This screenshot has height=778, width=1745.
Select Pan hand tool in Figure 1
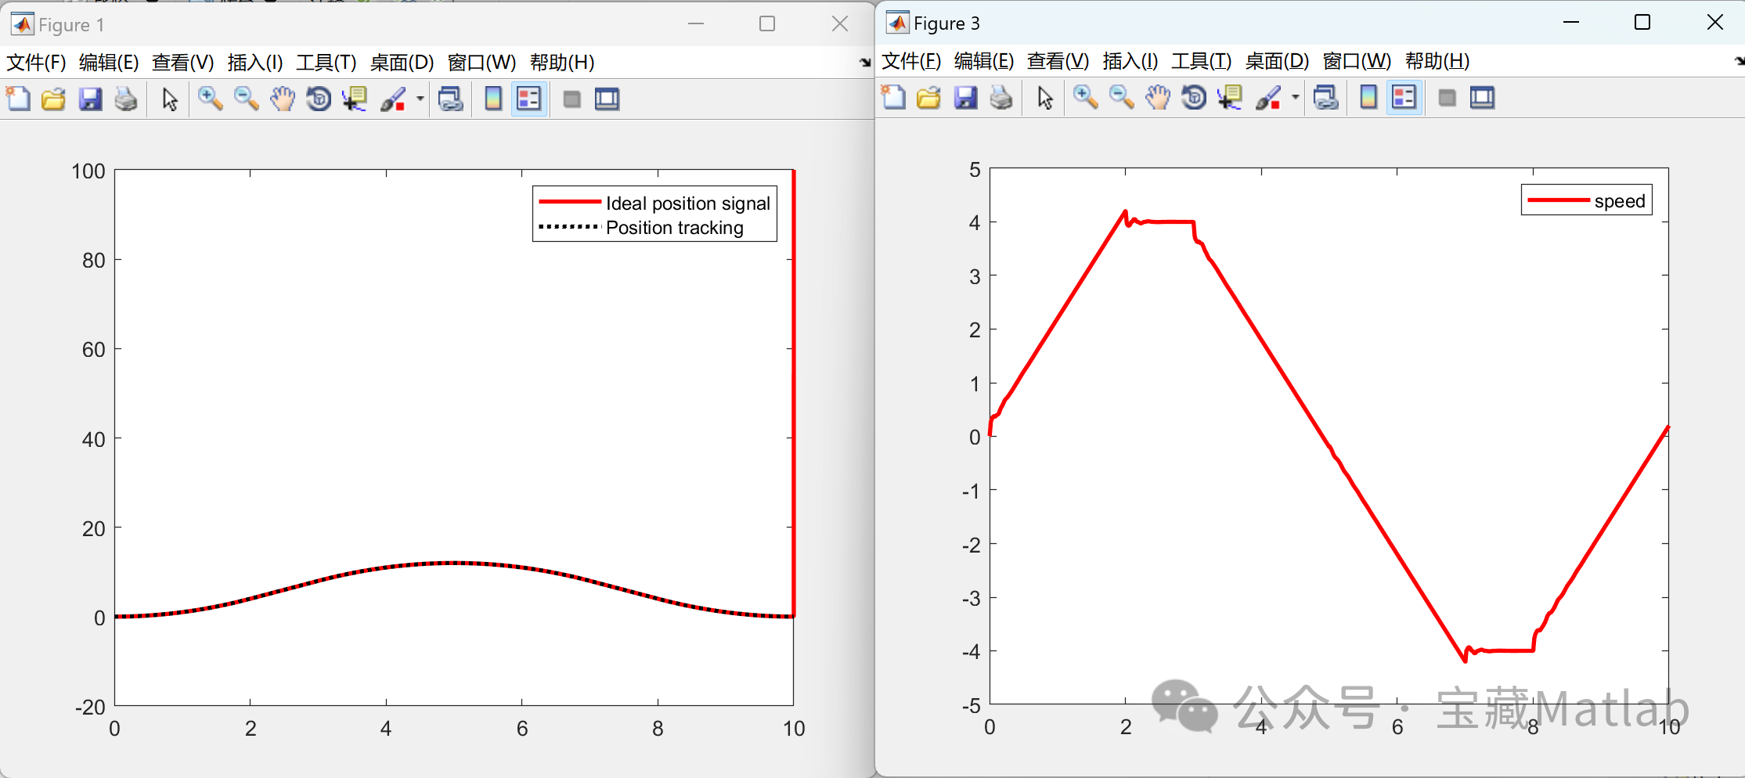pos(283,99)
